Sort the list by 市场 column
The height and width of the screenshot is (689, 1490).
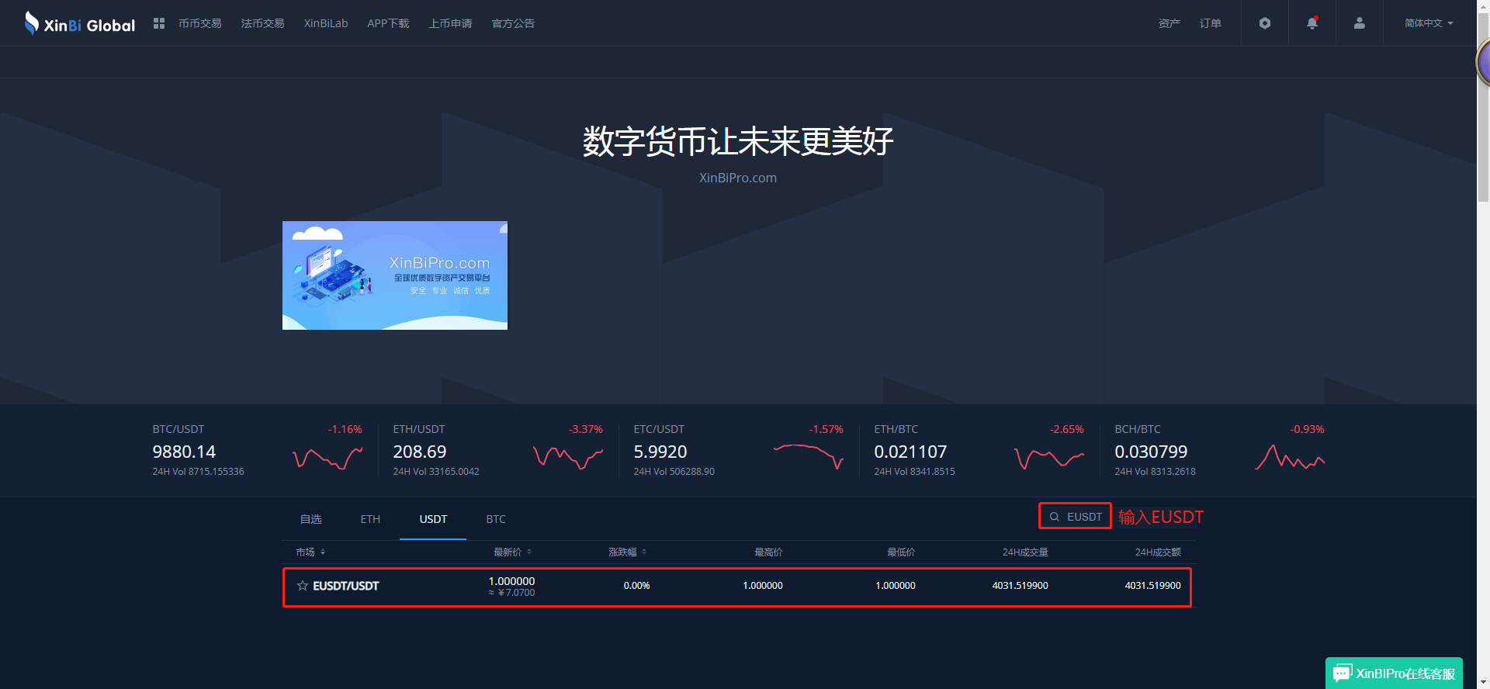point(310,552)
